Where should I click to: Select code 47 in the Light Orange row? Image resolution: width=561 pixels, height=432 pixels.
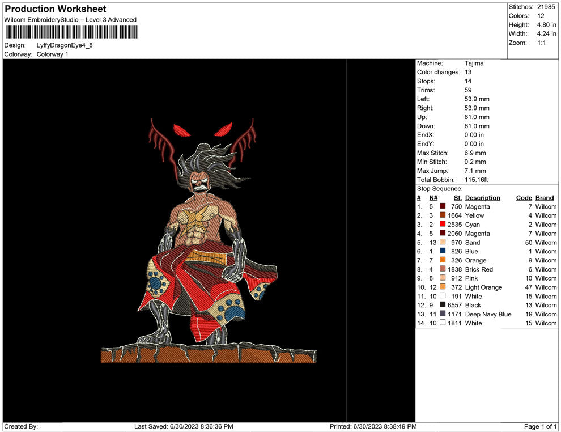pyautogui.click(x=529, y=287)
